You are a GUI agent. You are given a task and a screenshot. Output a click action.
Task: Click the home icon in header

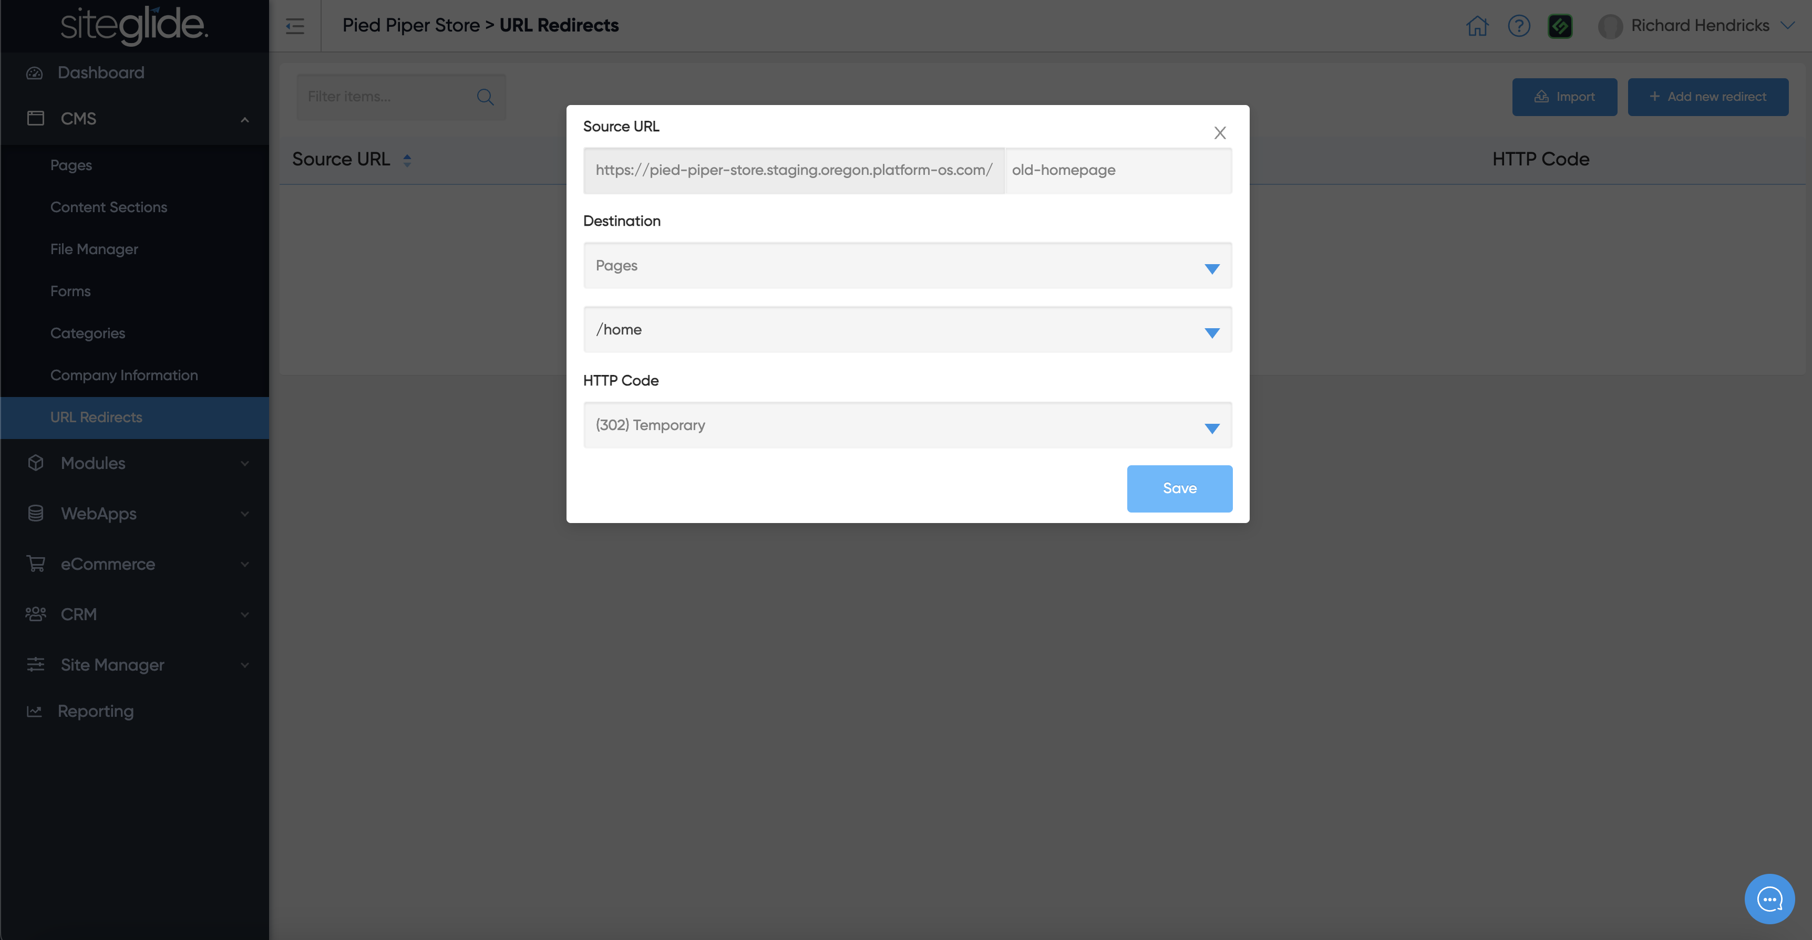click(x=1477, y=26)
